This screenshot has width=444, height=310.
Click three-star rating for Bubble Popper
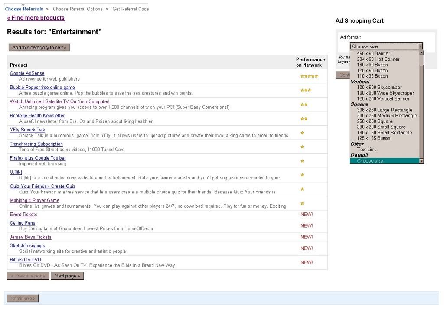pos(306,90)
